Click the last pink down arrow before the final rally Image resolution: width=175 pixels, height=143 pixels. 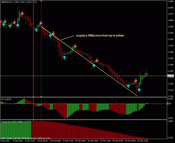(136, 80)
